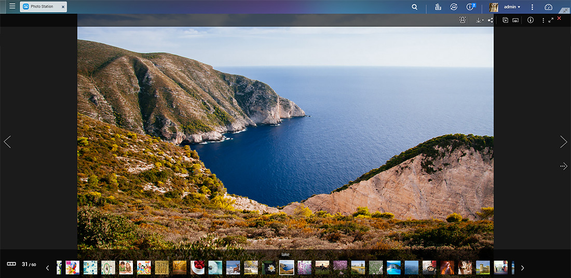Expand the right side panel arrow
Viewport: 571px width, 278px height.
coord(564,166)
